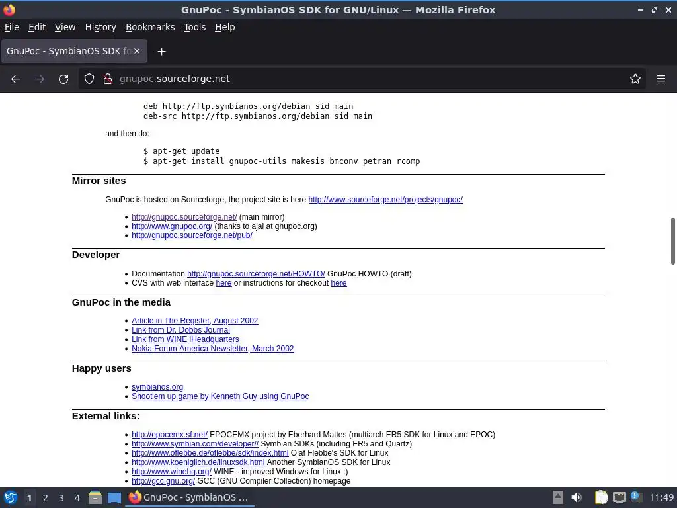Bookmark this page with the star icon

(635, 79)
